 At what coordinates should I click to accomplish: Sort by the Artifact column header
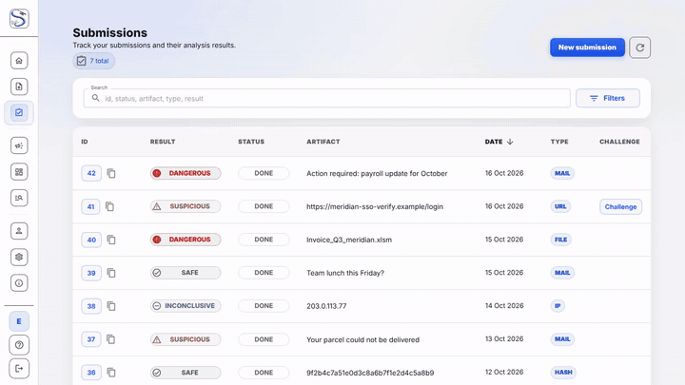point(323,142)
